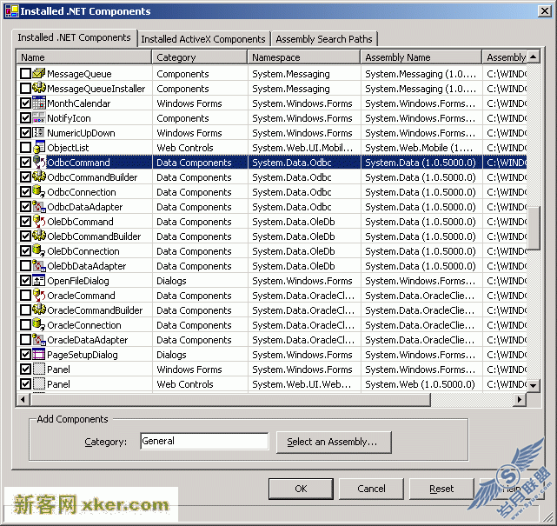The width and height of the screenshot is (557, 526).
Task: Select the MessageQueue component icon
Action: click(38, 74)
